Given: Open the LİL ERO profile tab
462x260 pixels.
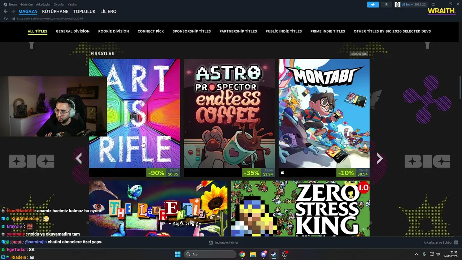Looking at the screenshot, I should point(108,12).
